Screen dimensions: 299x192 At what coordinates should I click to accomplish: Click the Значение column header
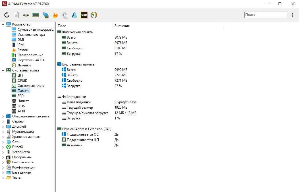click(x=122, y=26)
